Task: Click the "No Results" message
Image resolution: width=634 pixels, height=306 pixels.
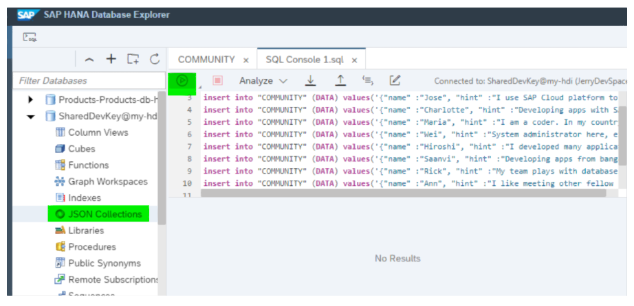Action: tap(397, 259)
